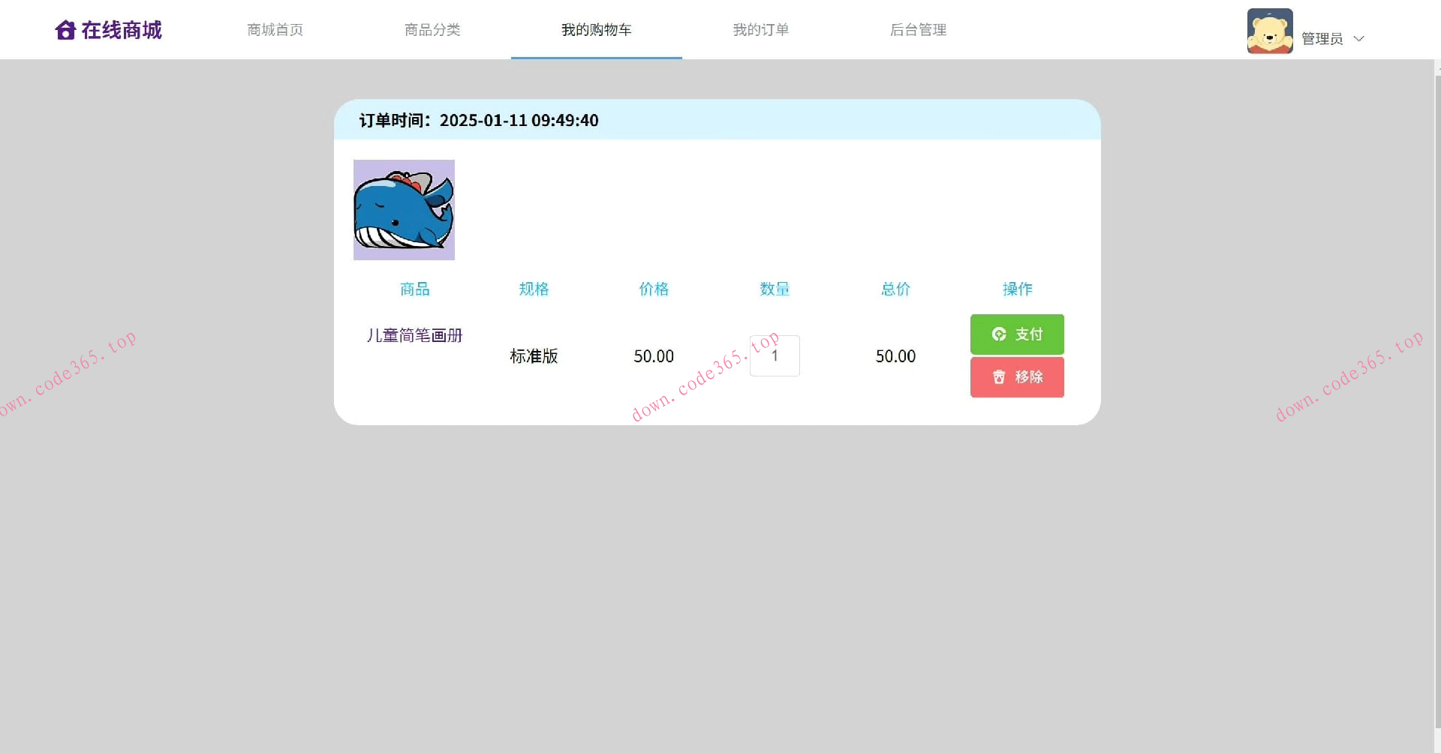Click the order time header text
1441x753 pixels.
click(x=478, y=120)
